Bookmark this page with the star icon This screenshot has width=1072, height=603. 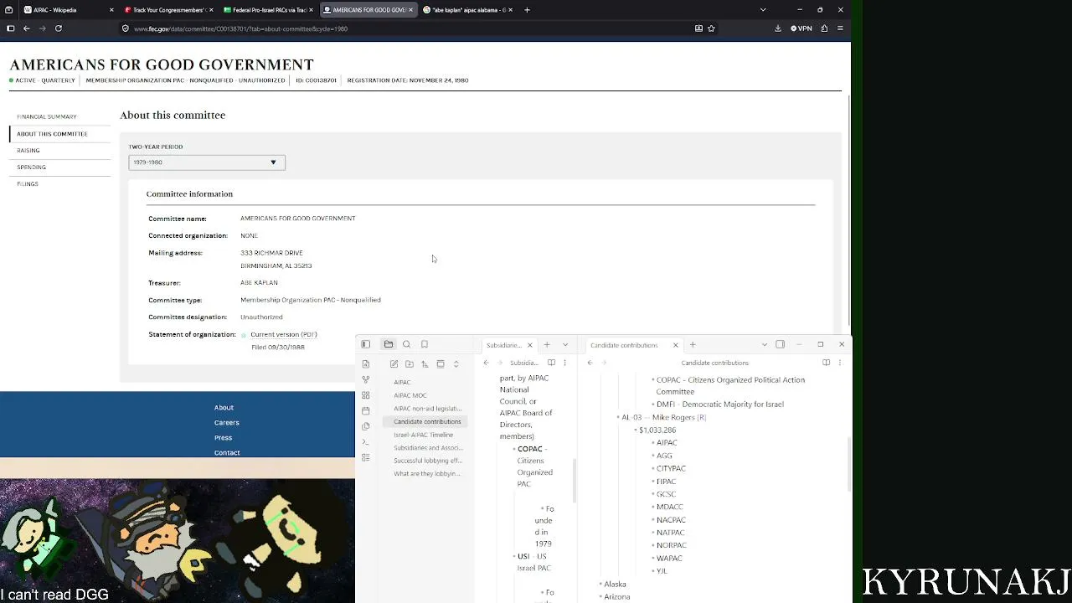point(711,28)
